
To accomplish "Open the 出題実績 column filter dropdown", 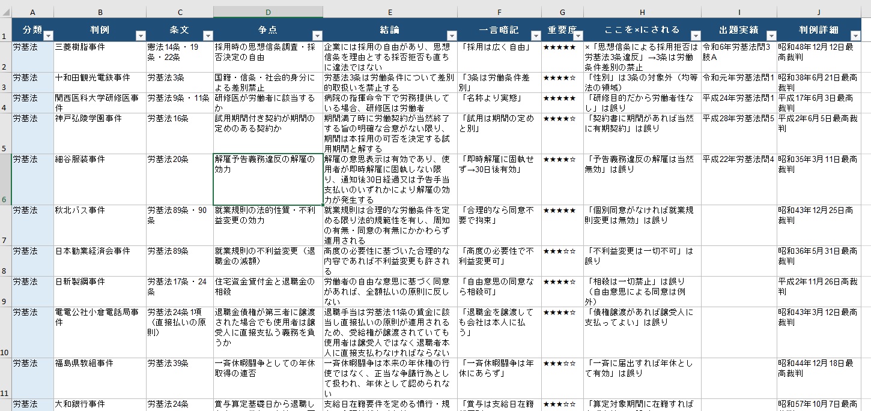I will (771, 35).
